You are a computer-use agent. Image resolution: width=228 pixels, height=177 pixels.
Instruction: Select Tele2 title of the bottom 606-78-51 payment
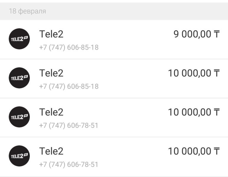tap(51, 151)
